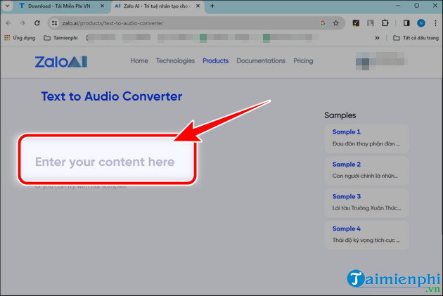Reload the Zalo AI page
The image size is (443, 296).
coord(37,23)
